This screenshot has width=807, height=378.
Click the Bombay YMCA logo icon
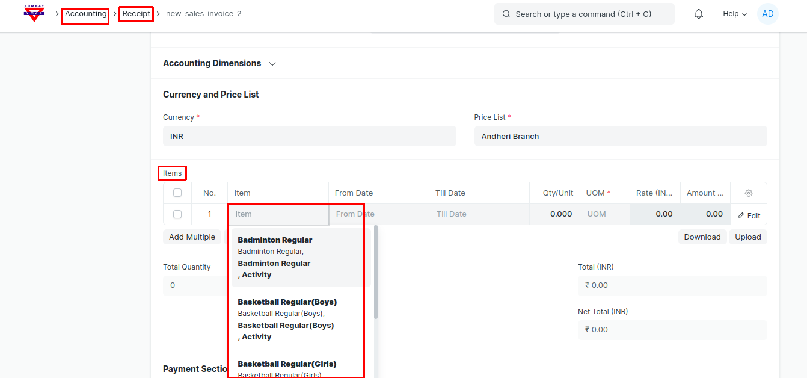pyautogui.click(x=34, y=13)
